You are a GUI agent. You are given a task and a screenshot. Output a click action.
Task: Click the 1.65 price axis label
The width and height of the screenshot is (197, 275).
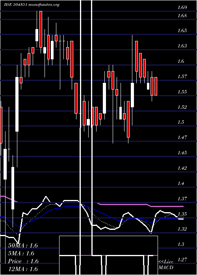pos(182,31)
